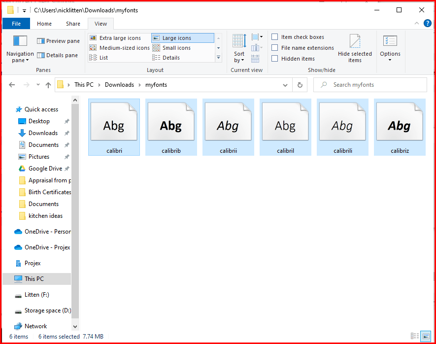Click Hide selected items
This screenshot has height=344, width=436.
pos(355,49)
